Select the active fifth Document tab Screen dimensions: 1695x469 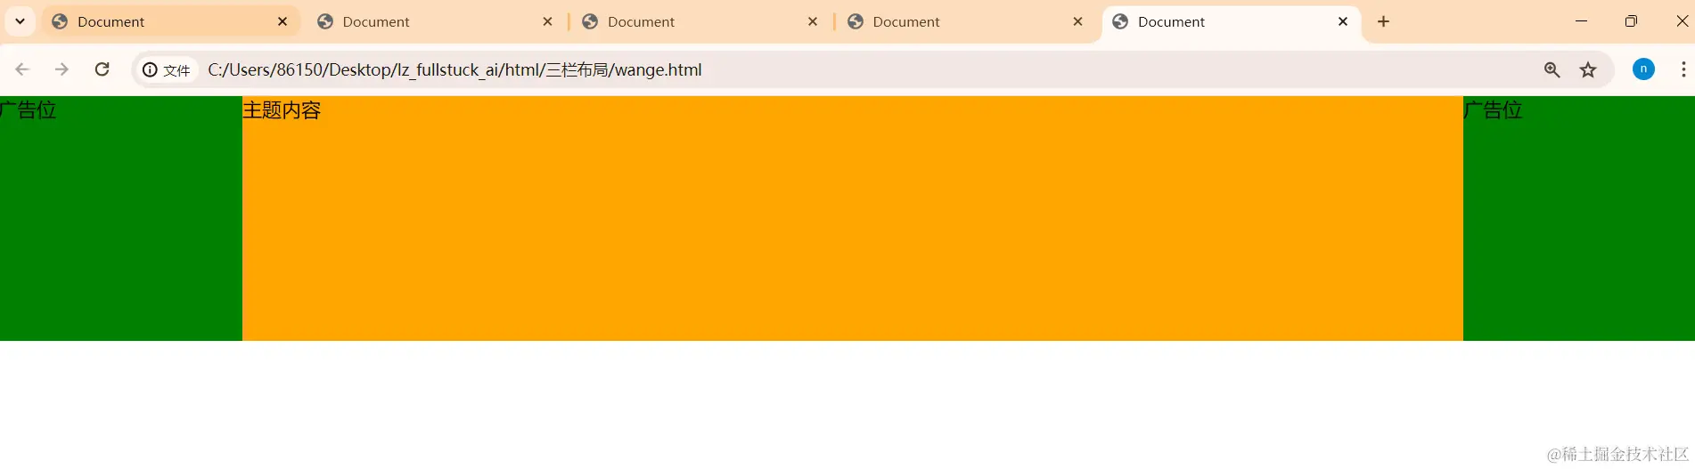point(1232,21)
